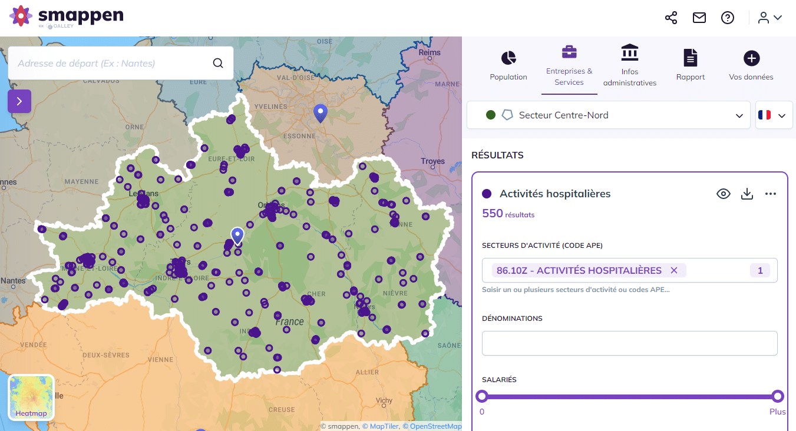The height and width of the screenshot is (431, 796).
Task: Open the French flag country selector
Action: coord(774,115)
